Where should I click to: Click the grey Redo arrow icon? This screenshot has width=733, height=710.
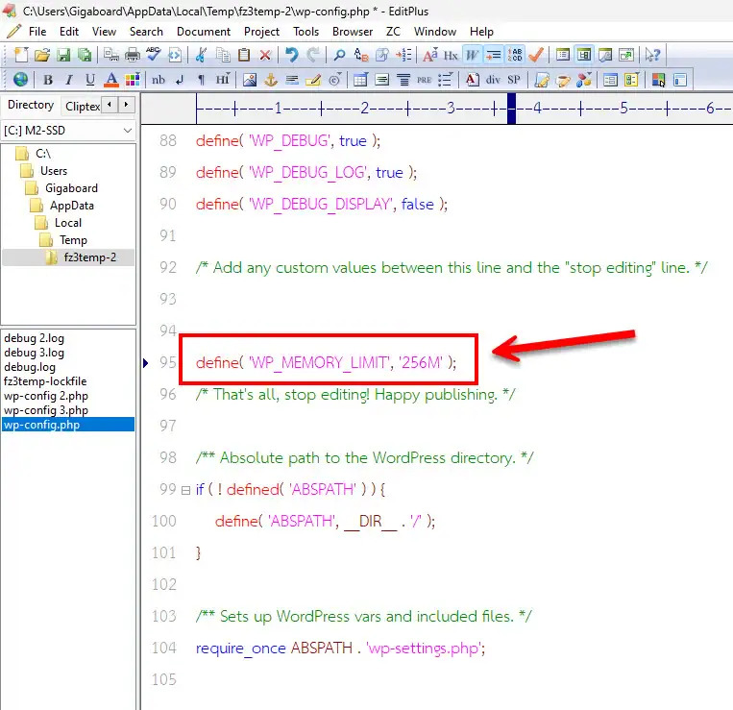[x=313, y=55]
